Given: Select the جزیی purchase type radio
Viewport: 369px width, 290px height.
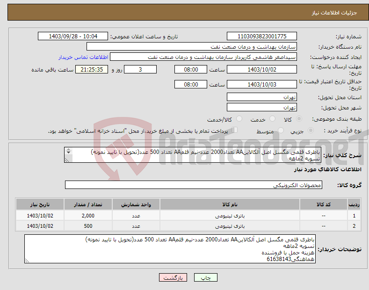Looking at the screenshot, I should pos(311,130).
